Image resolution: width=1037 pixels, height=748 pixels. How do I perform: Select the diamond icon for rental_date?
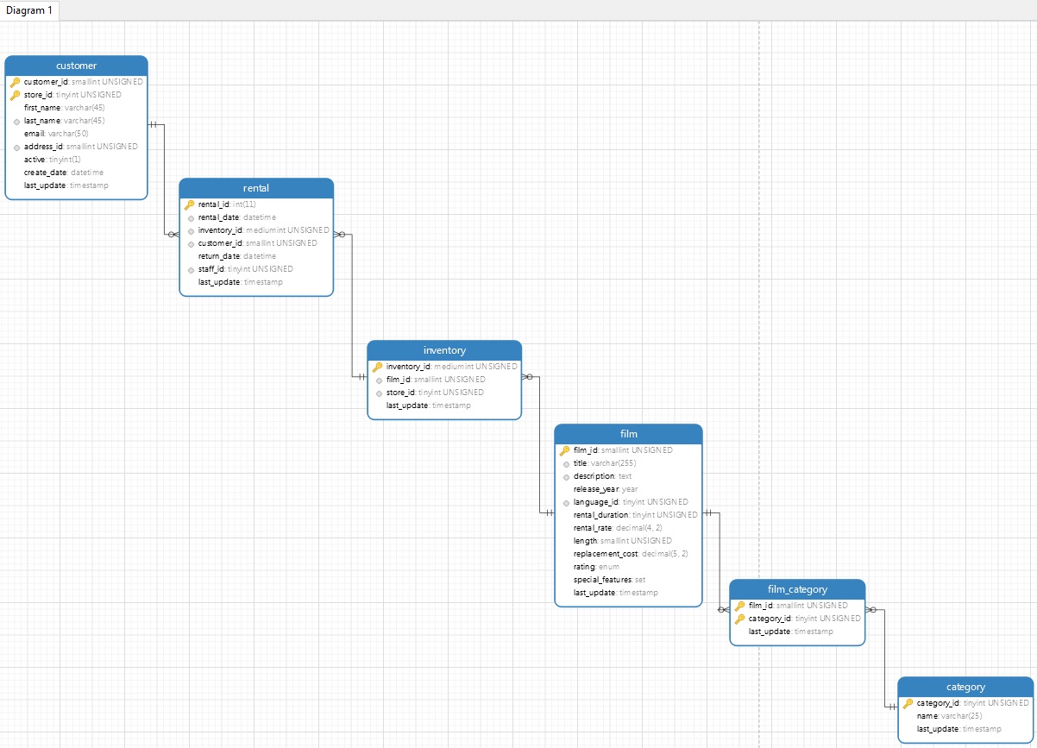pyautogui.click(x=191, y=217)
